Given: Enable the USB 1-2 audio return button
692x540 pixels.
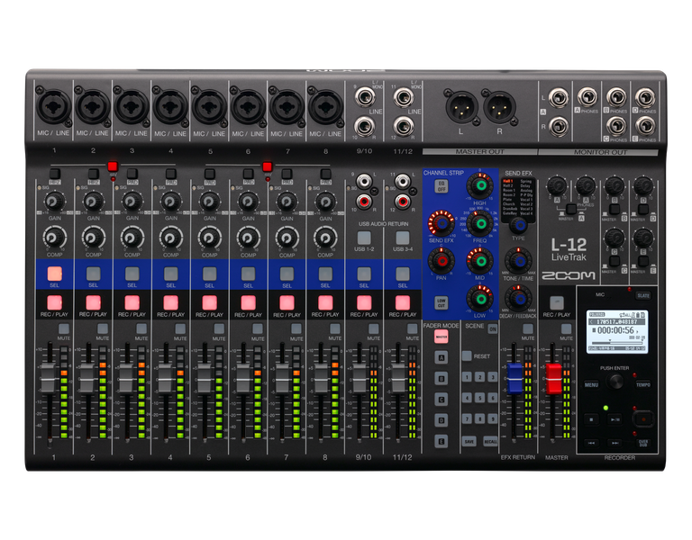Looking at the screenshot, I should click(364, 238).
